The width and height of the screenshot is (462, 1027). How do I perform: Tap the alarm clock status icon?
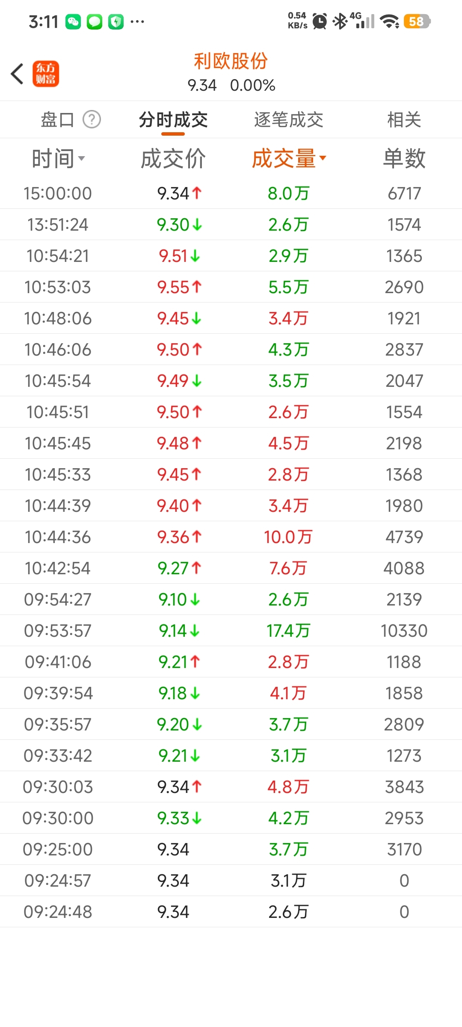[320, 21]
